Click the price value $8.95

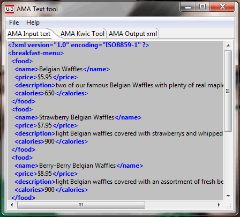(x=44, y=174)
